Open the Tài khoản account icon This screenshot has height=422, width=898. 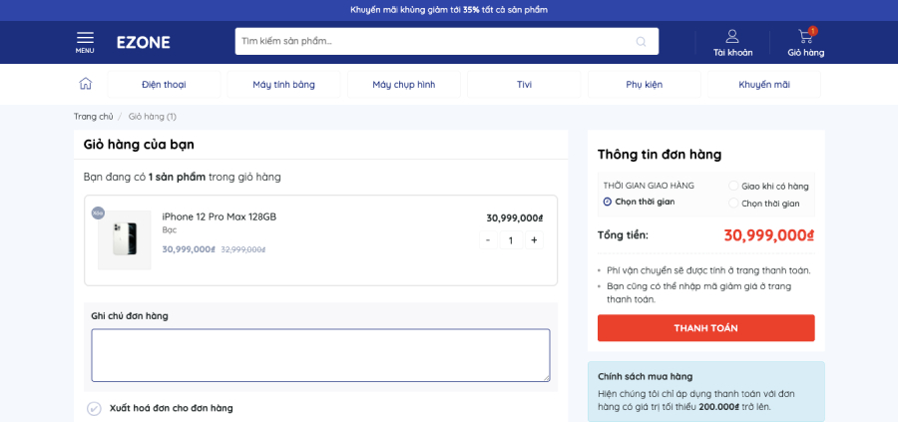point(732,43)
